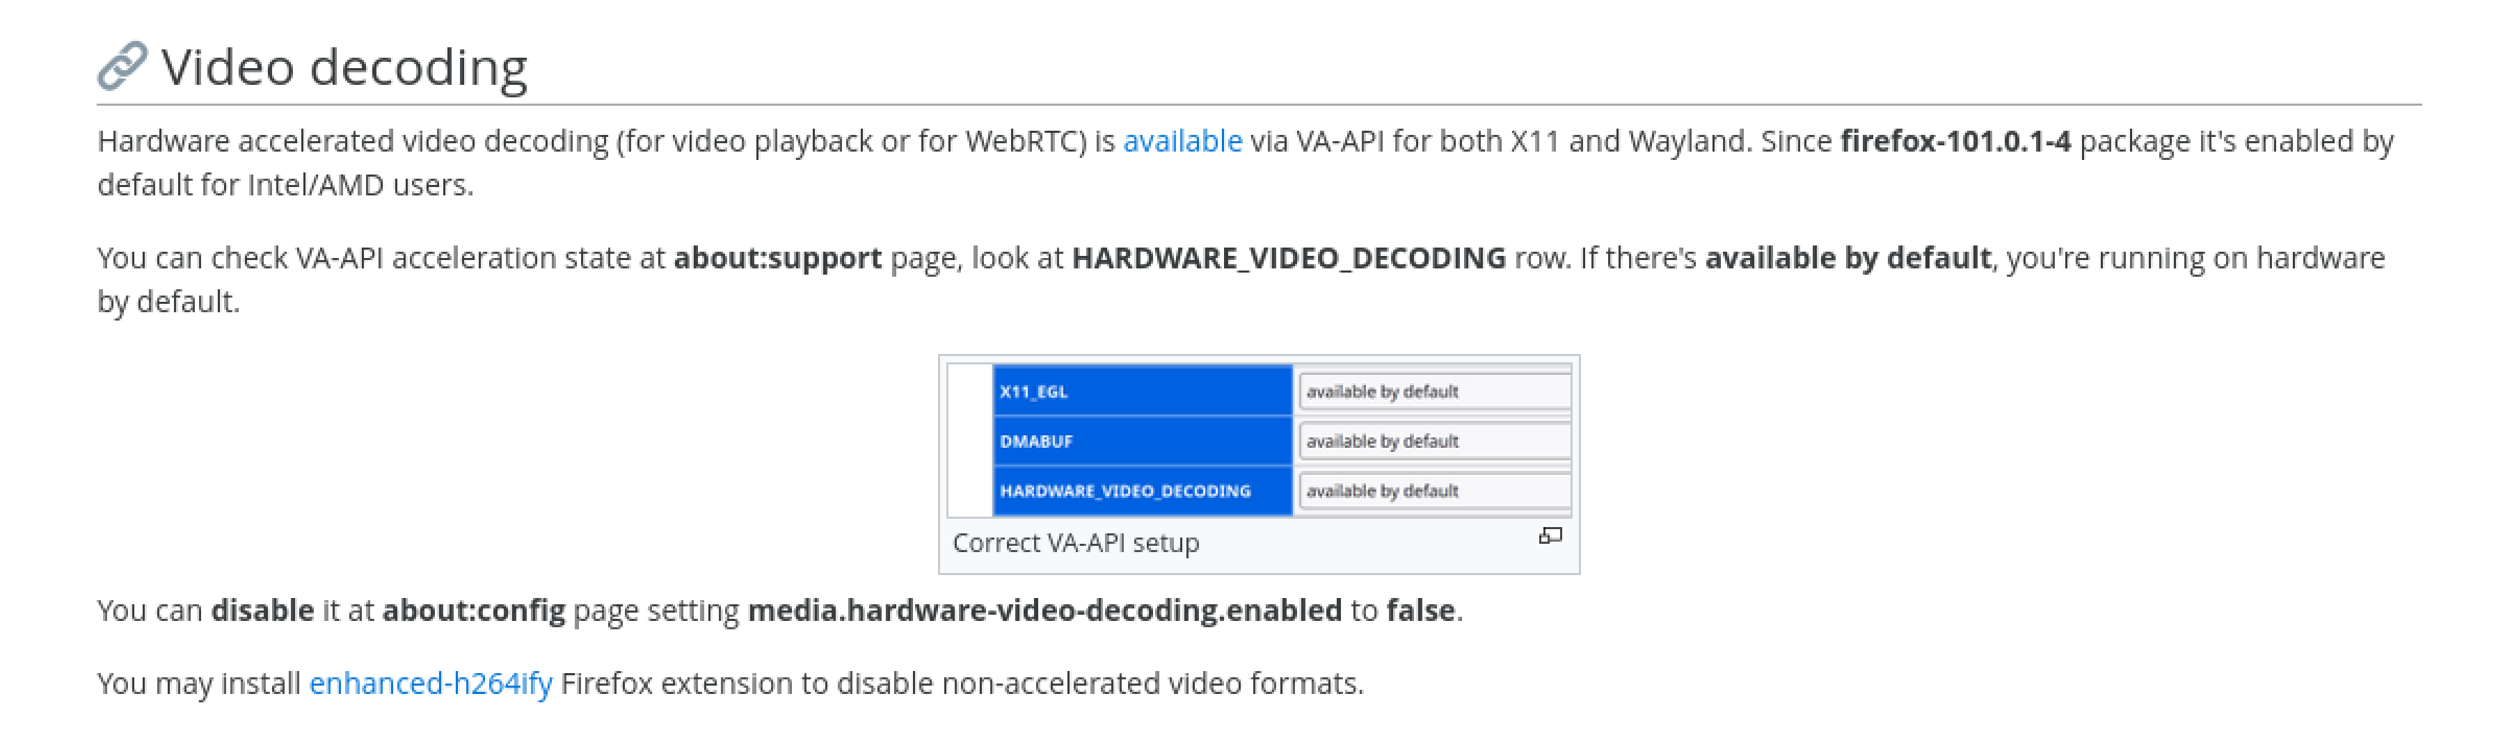Click the bold word 'disable'
Screen dimensions: 2519x735
pos(262,611)
